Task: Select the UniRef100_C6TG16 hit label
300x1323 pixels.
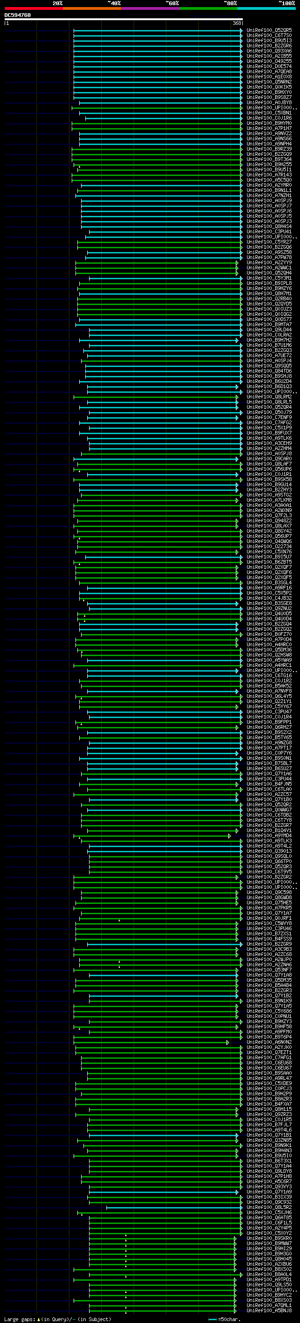Action: (x=269, y=676)
